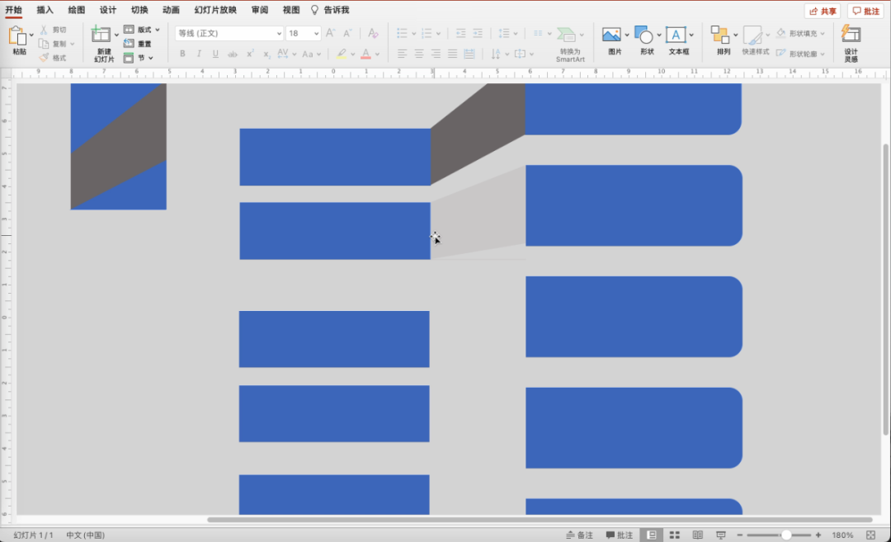Click the zoom slider handle

pyautogui.click(x=786, y=535)
